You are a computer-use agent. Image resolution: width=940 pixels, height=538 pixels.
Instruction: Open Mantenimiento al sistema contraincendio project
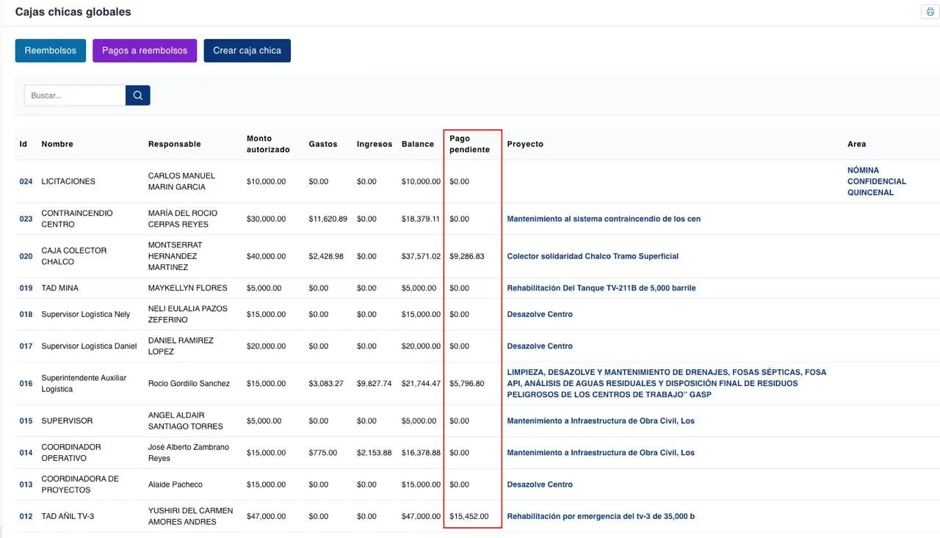(603, 219)
